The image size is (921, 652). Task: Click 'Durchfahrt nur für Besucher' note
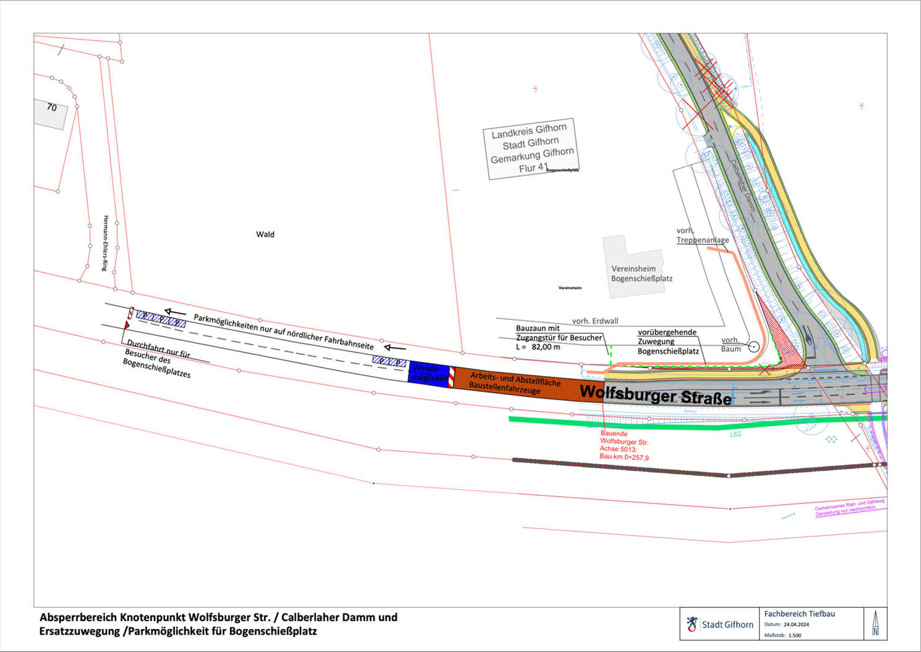pyautogui.click(x=158, y=358)
